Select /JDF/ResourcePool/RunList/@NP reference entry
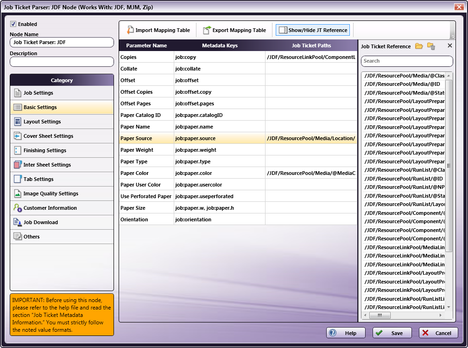Viewport: 468px width, 348px height. click(x=403, y=187)
